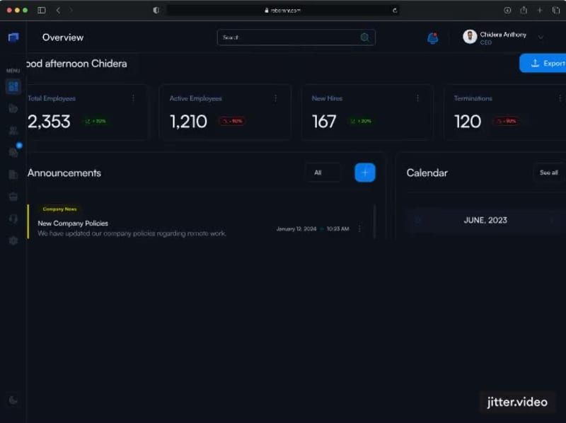Open the documents icon in the sidebar
The image size is (566, 423).
pyautogui.click(x=13, y=174)
